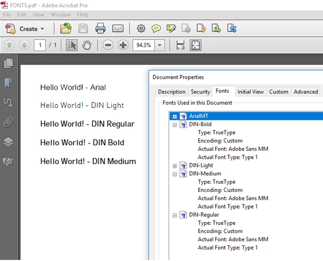Click 'Hello World! - DIN Regular' text
This screenshot has height=261, width=323.
pyautogui.click(x=87, y=124)
